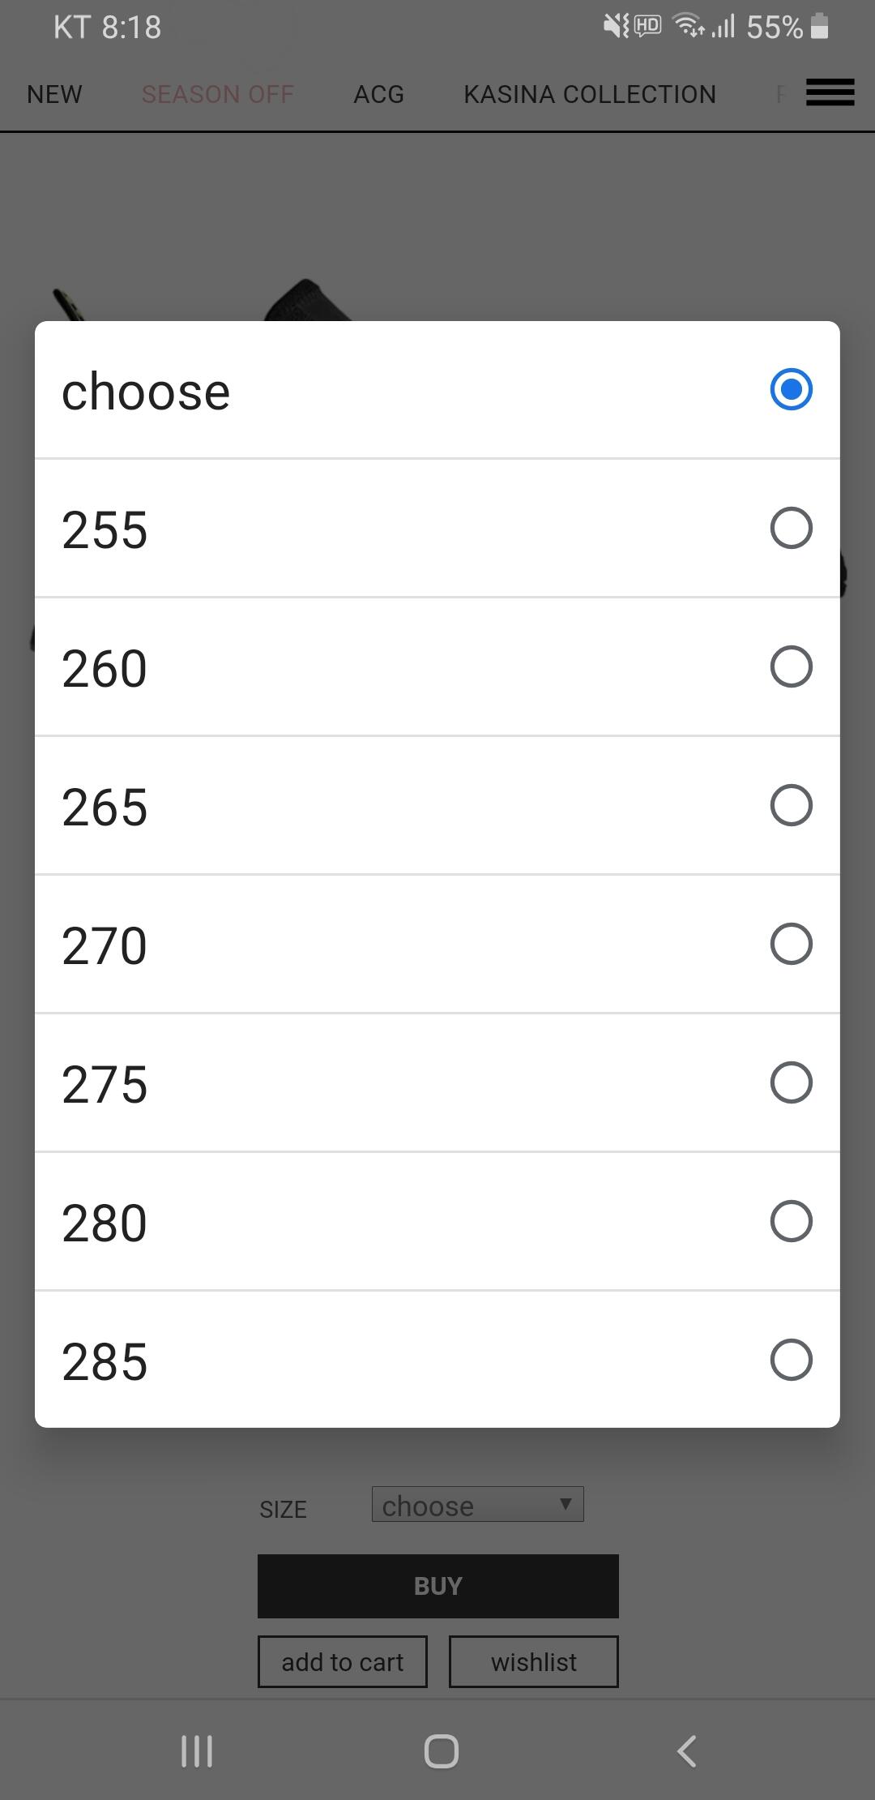Open the NEW tab
The height and width of the screenshot is (1800, 875).
point(54,94)
